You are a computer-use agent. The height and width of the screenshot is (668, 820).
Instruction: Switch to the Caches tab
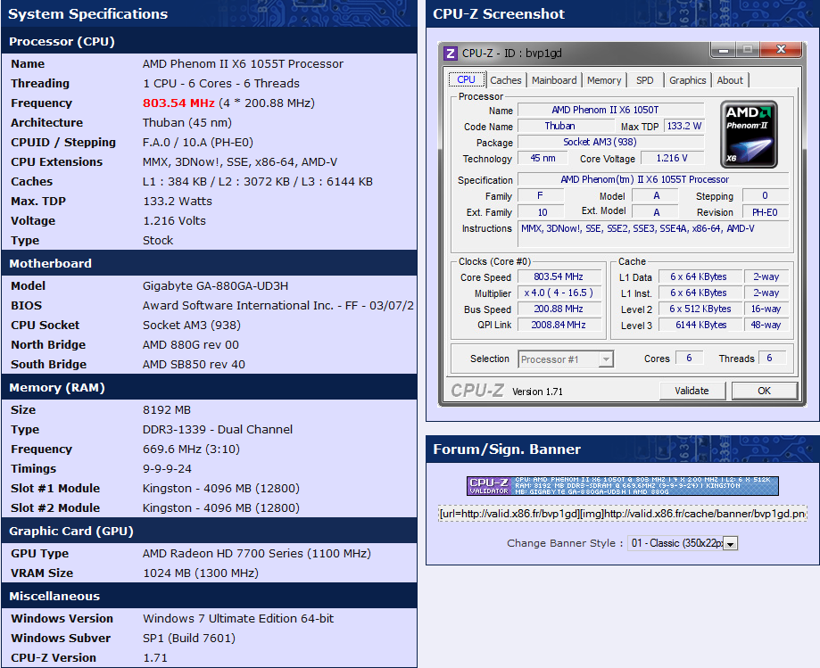tap(506, 80)
